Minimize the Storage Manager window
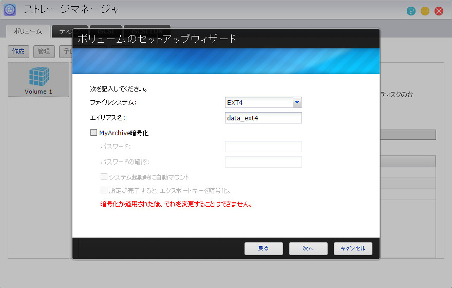 425,11
